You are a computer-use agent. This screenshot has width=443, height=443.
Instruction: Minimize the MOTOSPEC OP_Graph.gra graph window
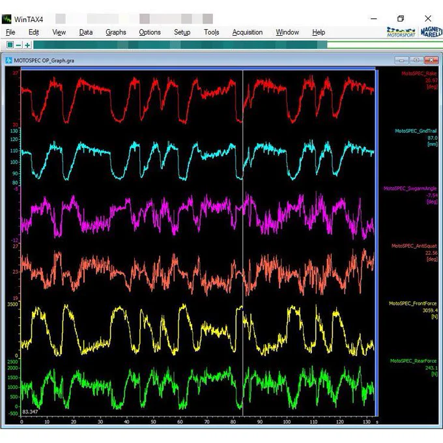(x=401, y=60)
